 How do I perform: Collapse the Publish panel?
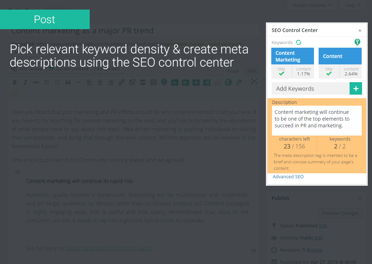[x=360, y=198]
